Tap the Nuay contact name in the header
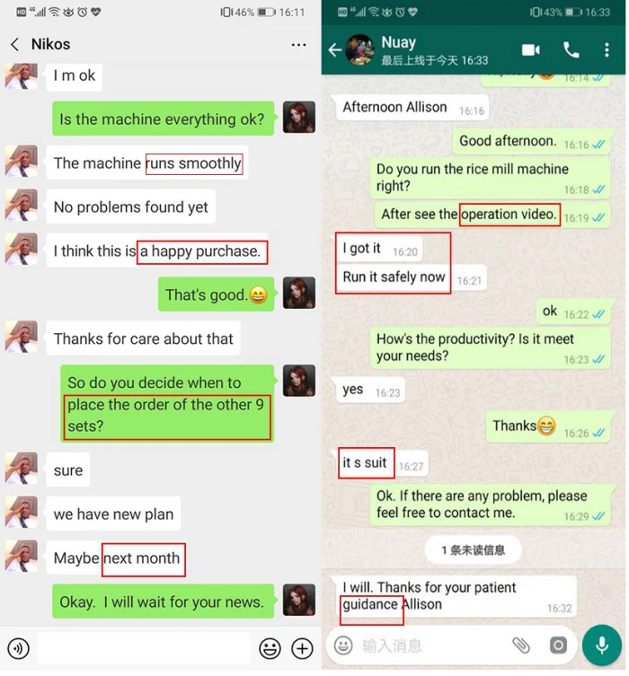 click(x=399, y=42)
